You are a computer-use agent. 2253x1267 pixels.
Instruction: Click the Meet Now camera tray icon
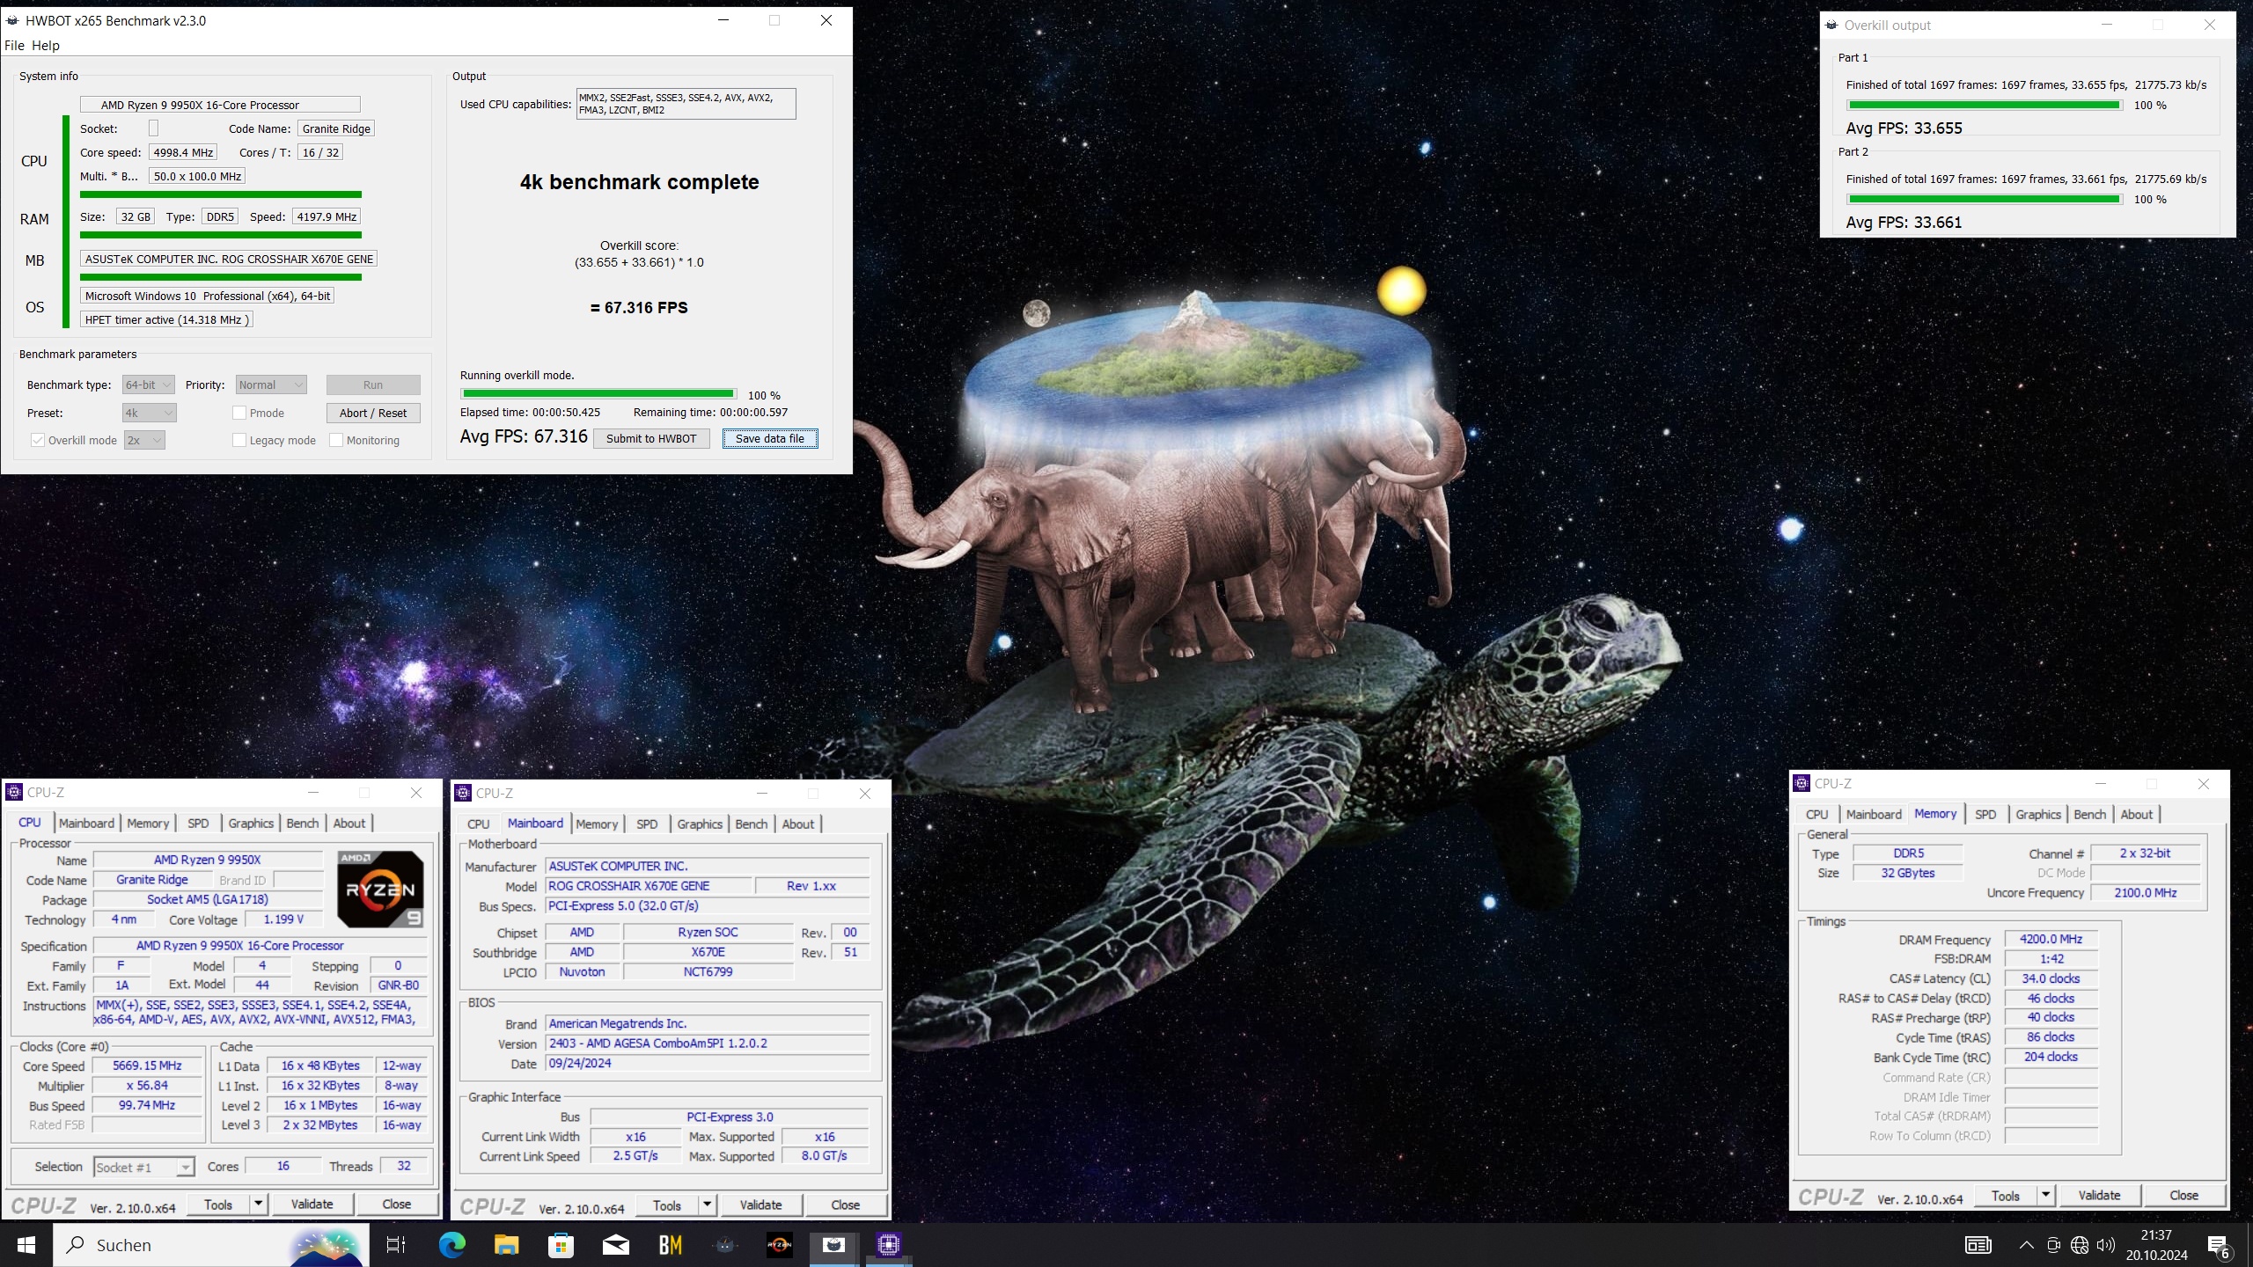click(2054, 1245)
